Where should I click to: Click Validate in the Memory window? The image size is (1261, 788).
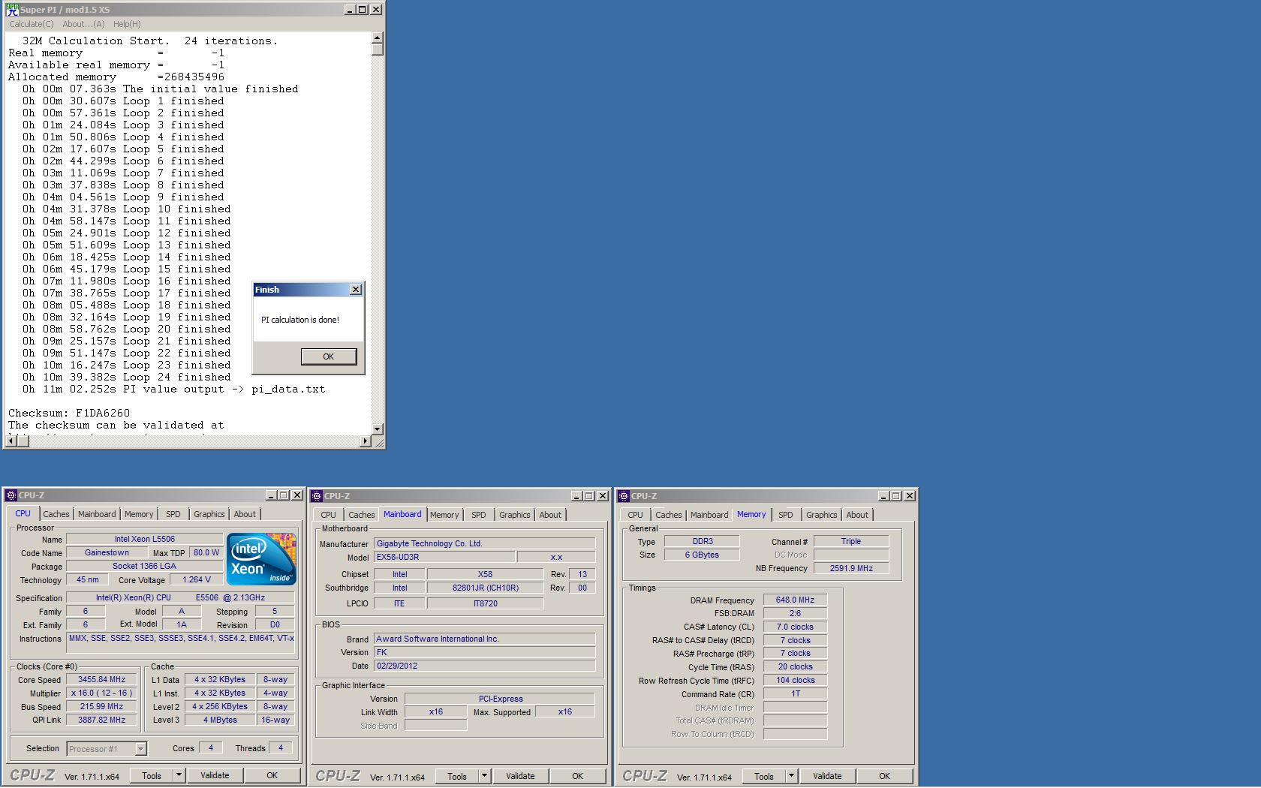[x=827, y=776]
